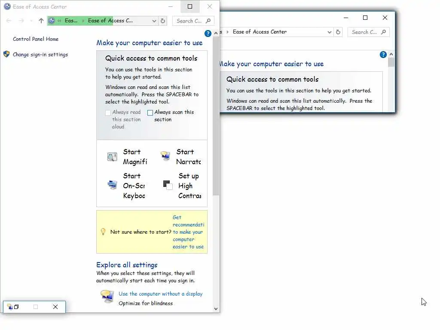The image size is (440, 330).
Task: Refresh the left window address bar
Action: pos(163,21)
